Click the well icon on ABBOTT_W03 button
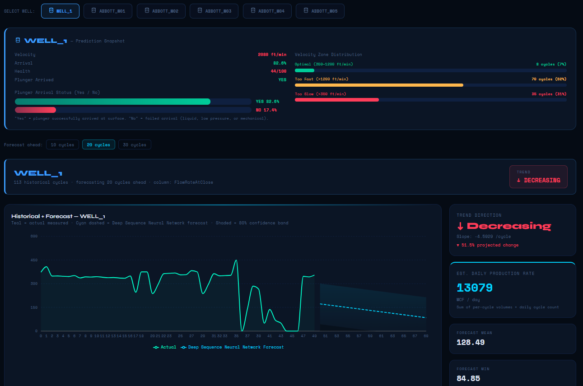The image size is (583, 386). click(x=199, y=11)
